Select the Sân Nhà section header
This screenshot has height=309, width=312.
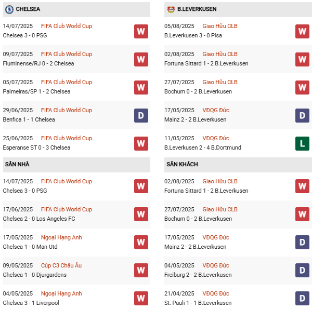tap(17, 165)
